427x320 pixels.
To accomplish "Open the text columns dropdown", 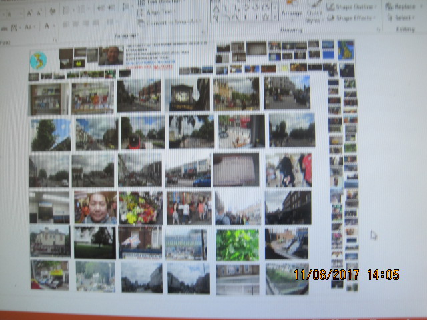I will point(111,22).
